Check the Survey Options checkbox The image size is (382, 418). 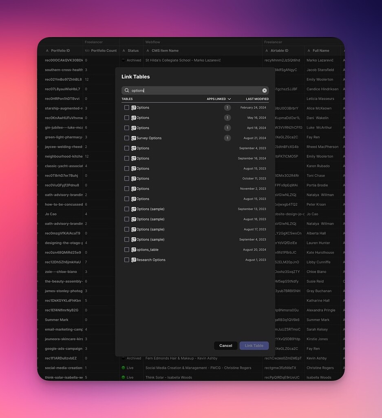[128, 138]
